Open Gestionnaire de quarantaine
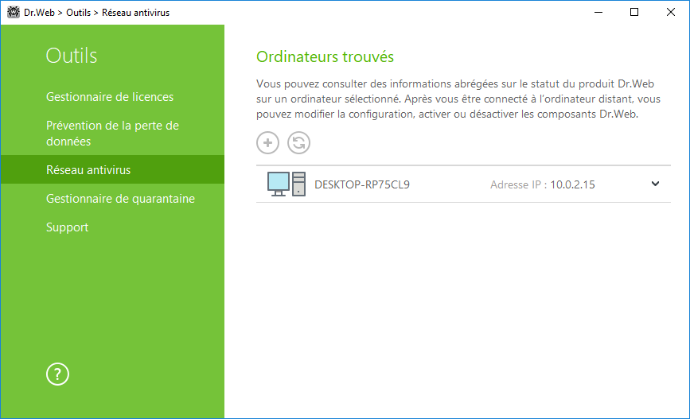The height and width of the screenshot is (419, 690). click(x=121, y=199)
